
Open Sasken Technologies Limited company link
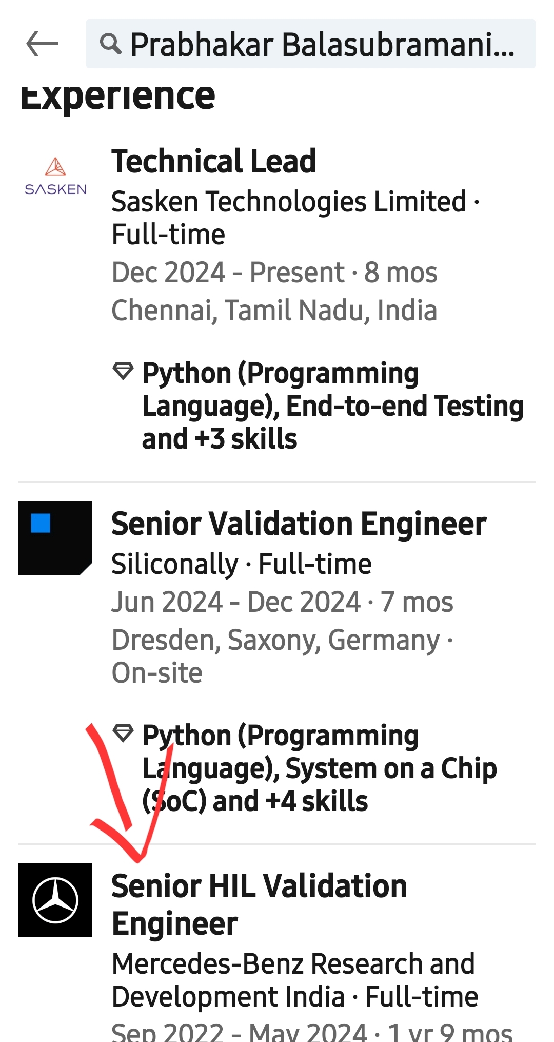point(288,201)
